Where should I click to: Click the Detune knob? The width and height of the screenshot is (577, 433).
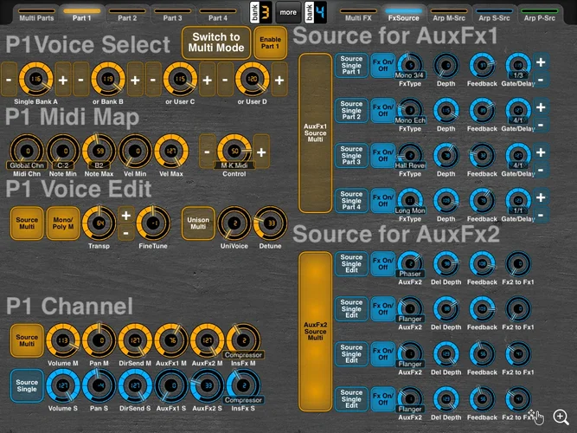coord(270,223)
